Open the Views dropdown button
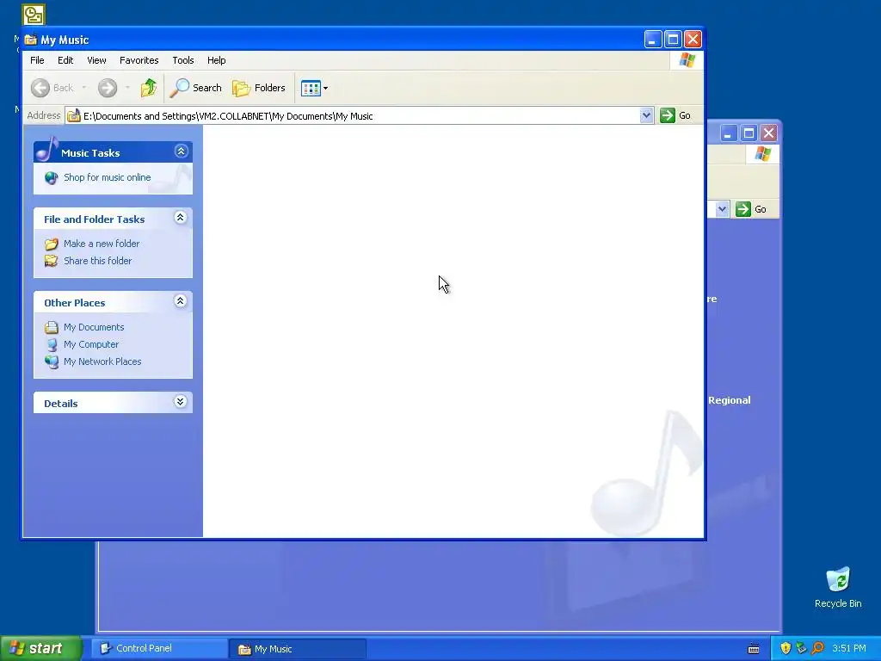 tap(314, 88)
